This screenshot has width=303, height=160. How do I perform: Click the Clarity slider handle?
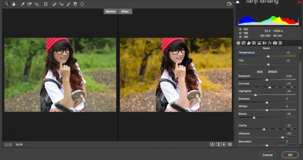tap(264, 129)
